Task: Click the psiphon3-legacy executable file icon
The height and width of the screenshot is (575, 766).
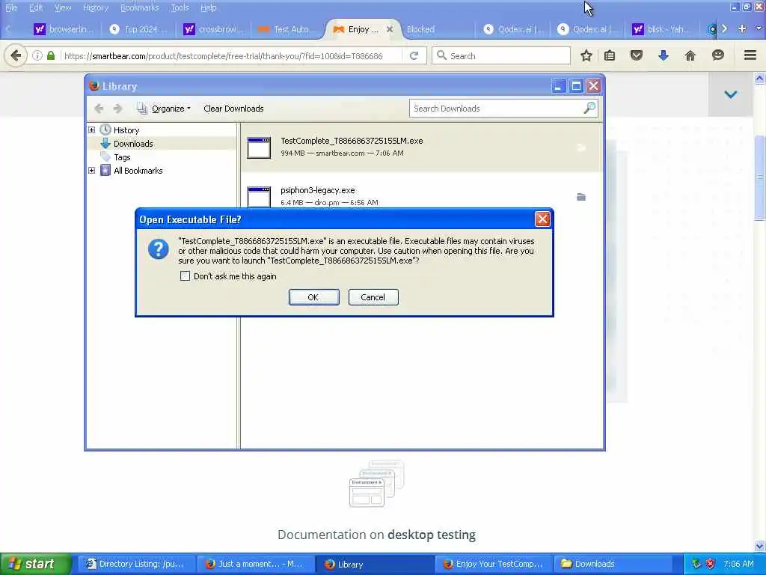Action: pyautogui.click(x=259, y=197)
